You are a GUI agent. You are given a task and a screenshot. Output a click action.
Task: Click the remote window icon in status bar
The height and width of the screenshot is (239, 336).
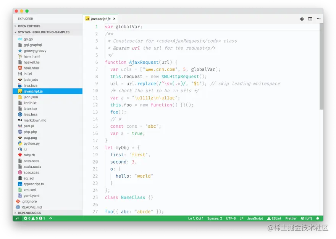click(x=17, y=218)
